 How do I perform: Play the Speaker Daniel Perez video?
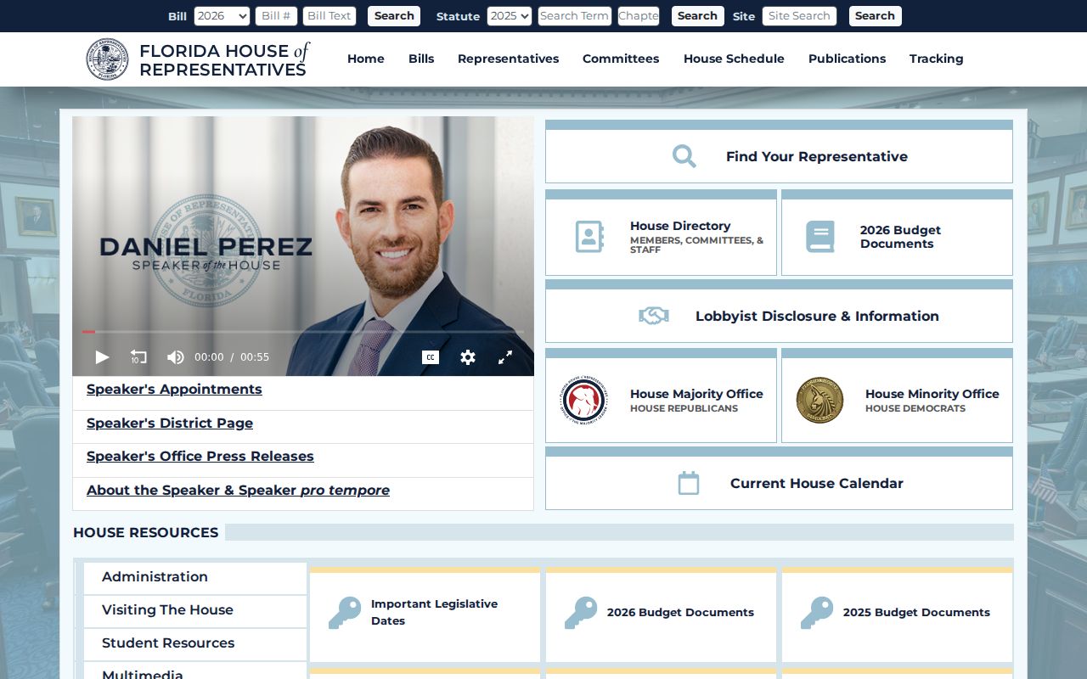pos(102,357)
